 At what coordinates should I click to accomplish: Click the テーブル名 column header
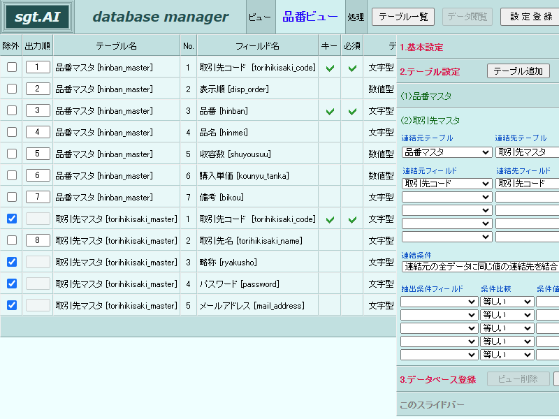[x=117, y=45]
